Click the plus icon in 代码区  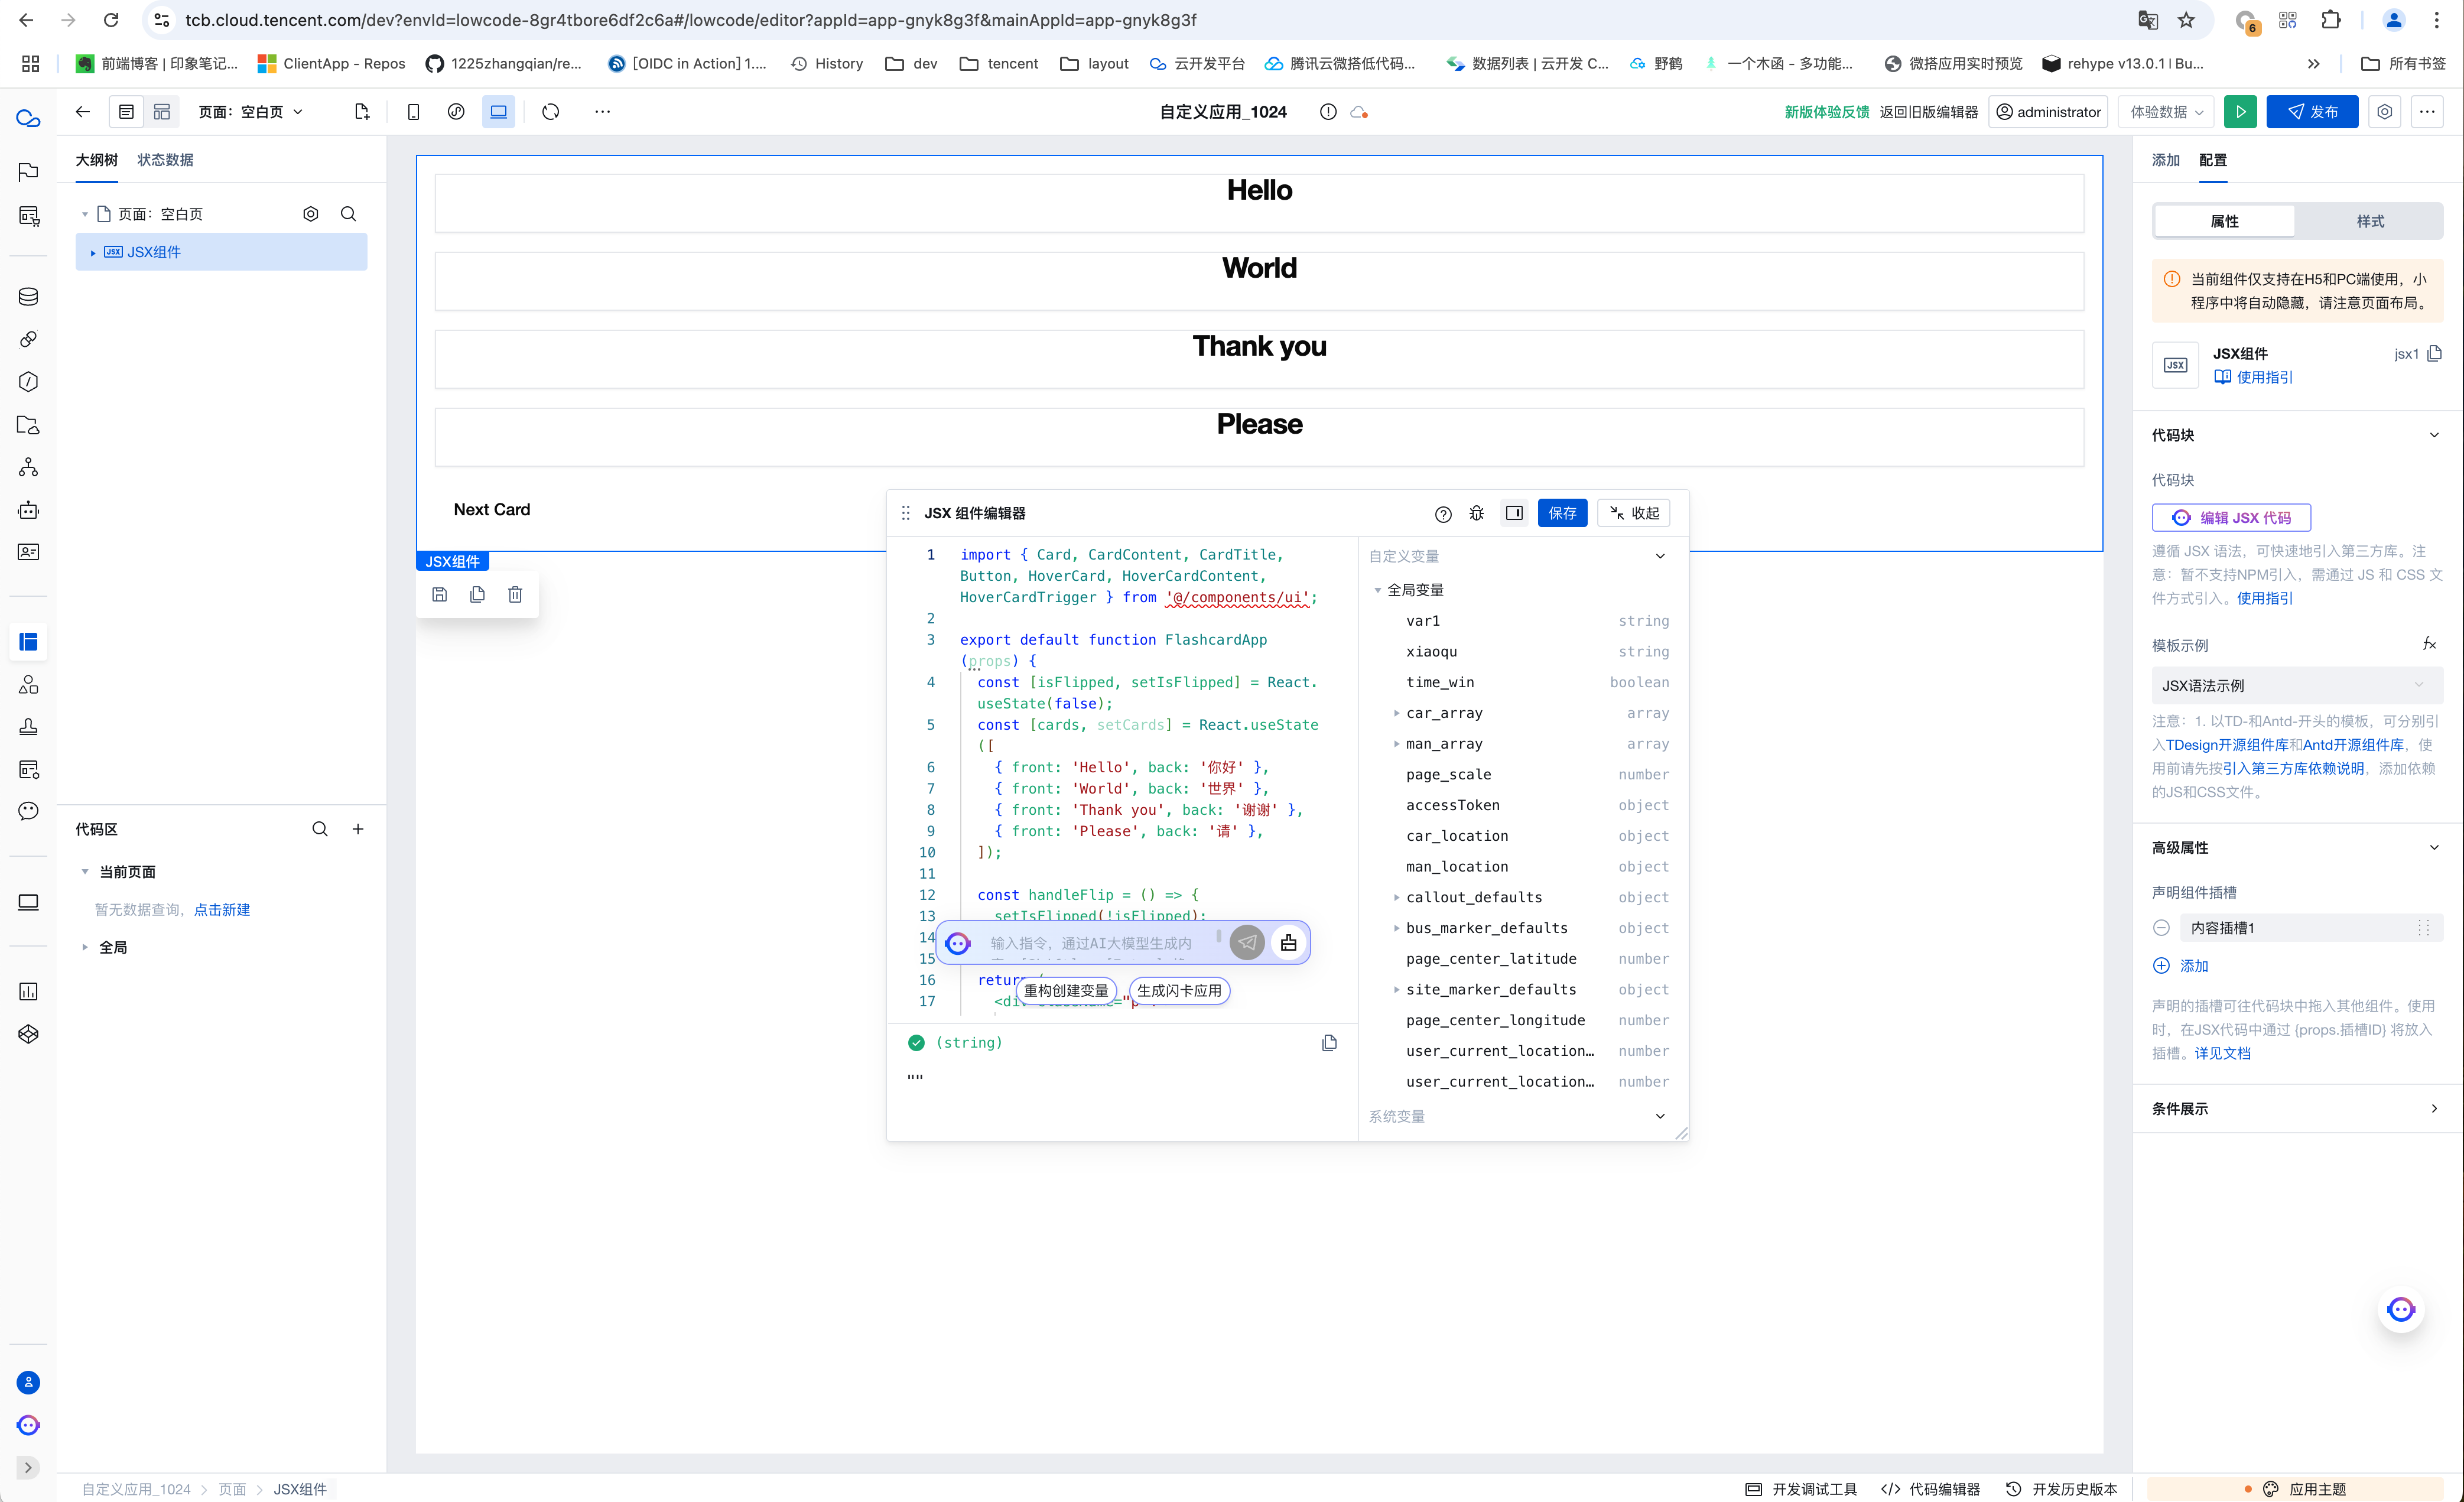click(358, 829)
